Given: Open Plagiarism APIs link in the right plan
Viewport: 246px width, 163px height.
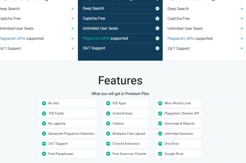Looking at the screenshot, I should point(181,38).
